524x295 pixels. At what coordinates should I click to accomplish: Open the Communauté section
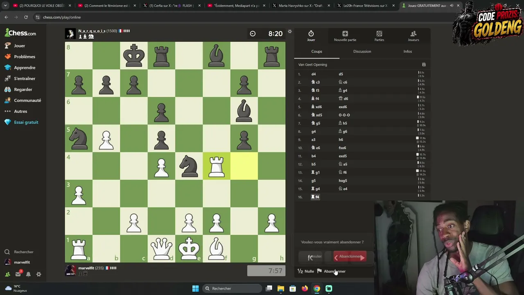(23, 100)
